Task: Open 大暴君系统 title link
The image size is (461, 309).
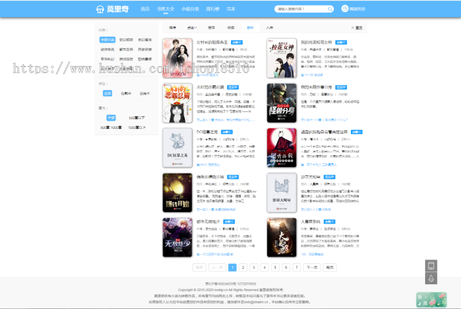Action: pyautogui.click(x=310, y=222)
